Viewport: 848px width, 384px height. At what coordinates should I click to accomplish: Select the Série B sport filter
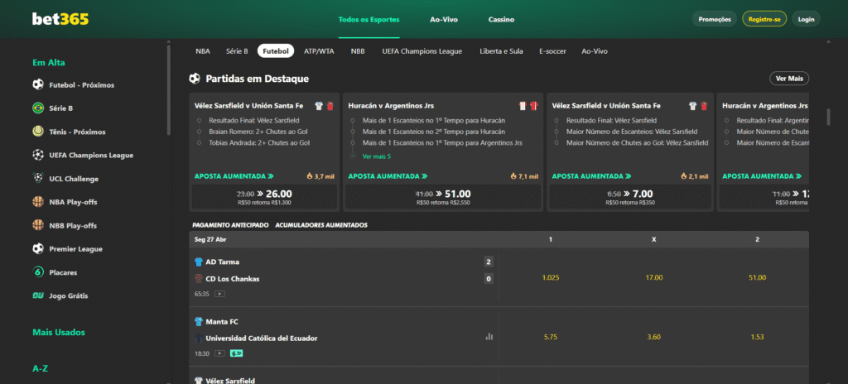tap(237, 51)
